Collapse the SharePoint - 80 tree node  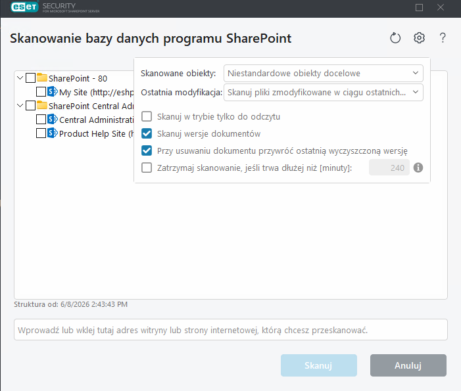point(20,78)
